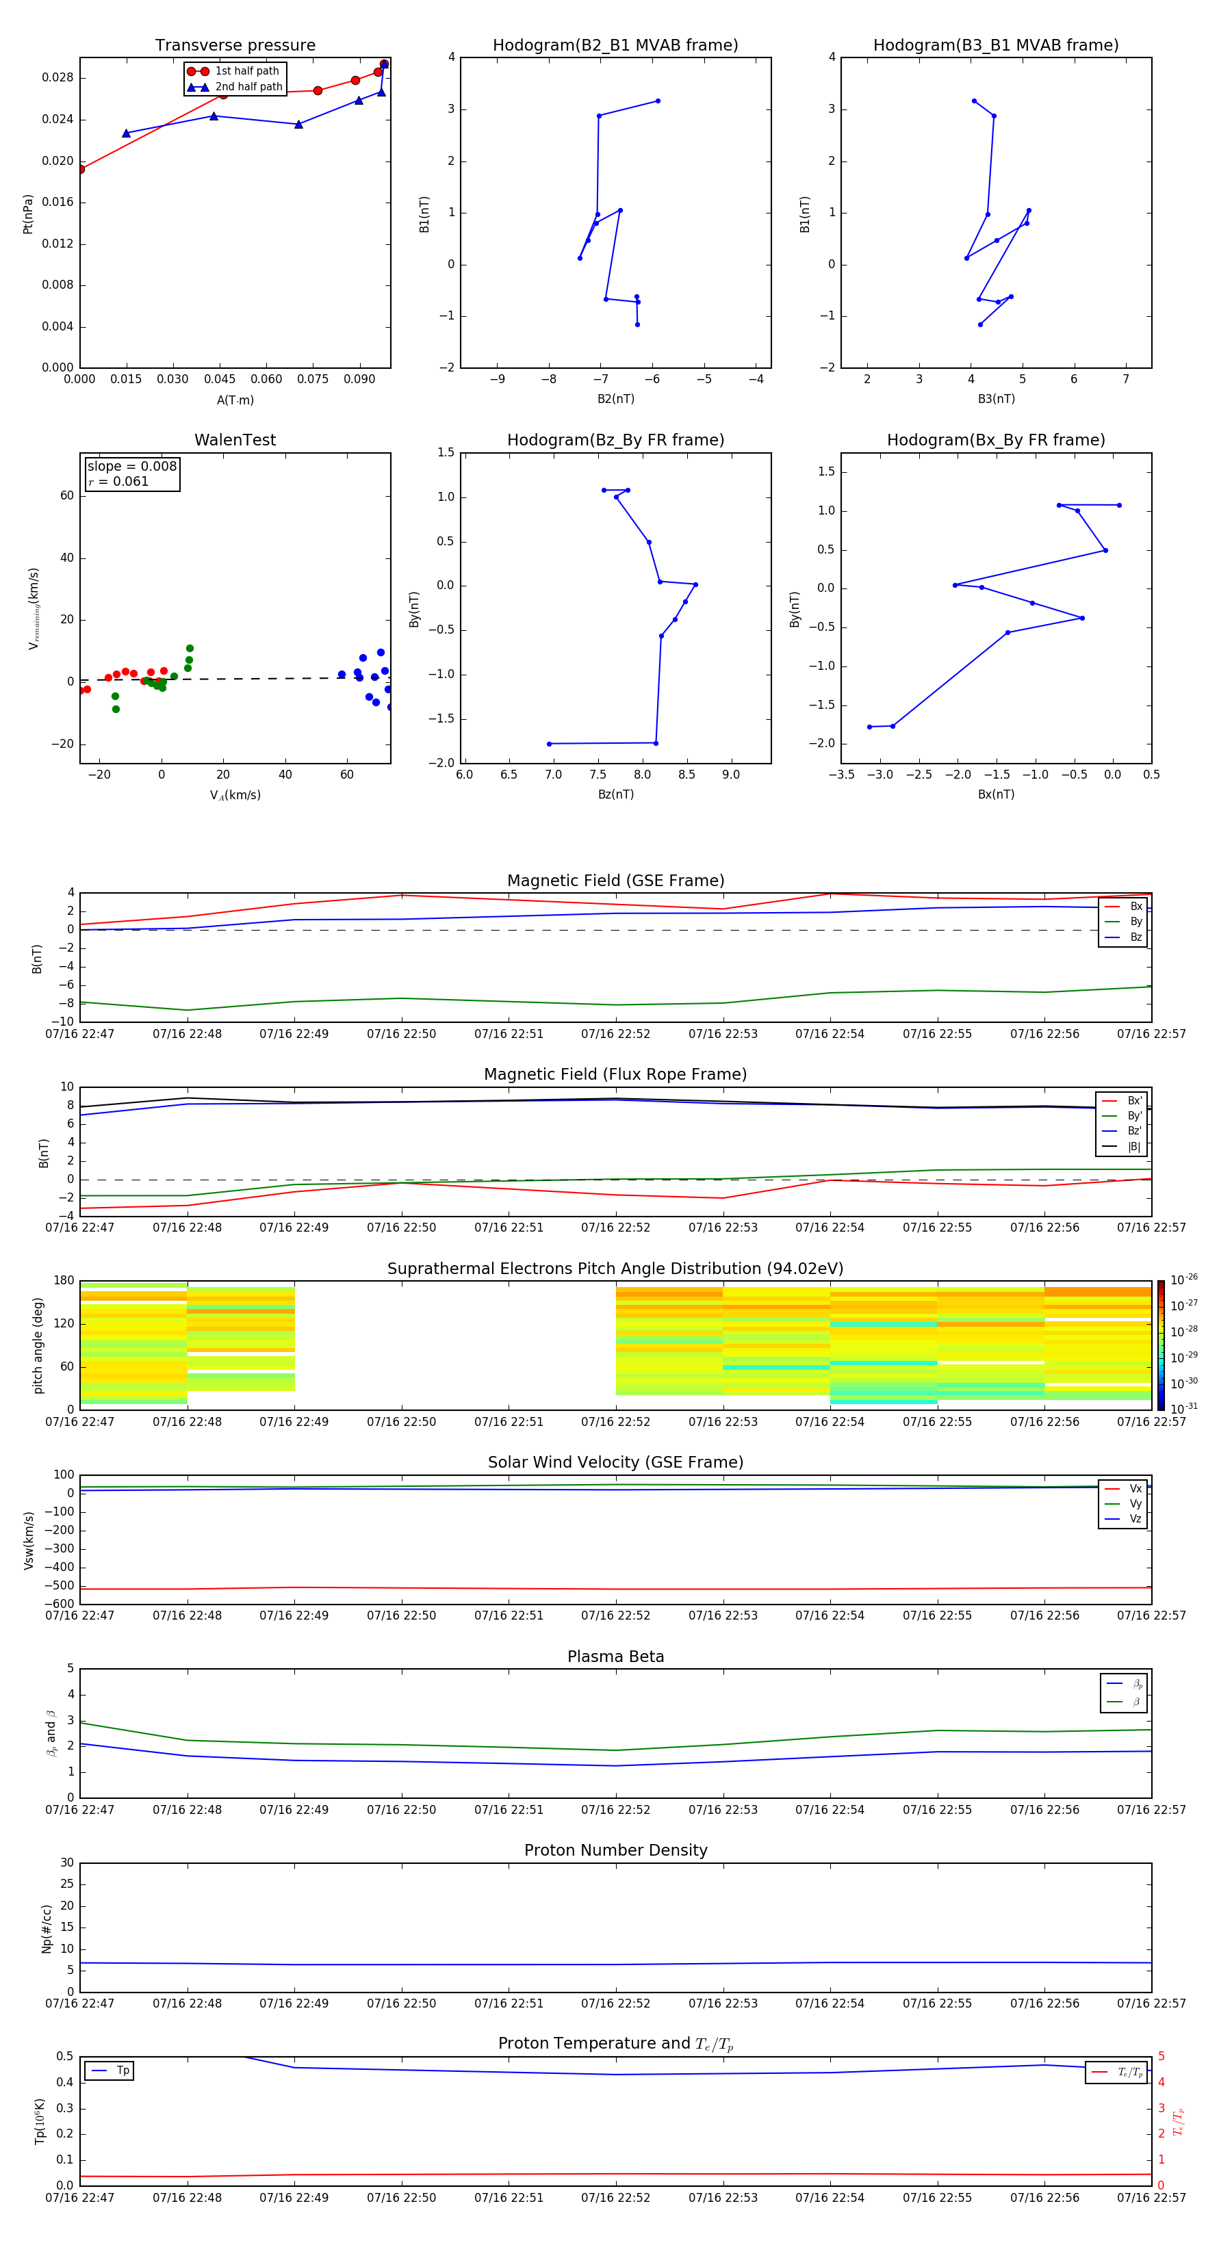The width and height of the screenshot is (1232, 2258).
Task: Click the 'r = 0.061' annotation
Action: (x=118, y=481)
